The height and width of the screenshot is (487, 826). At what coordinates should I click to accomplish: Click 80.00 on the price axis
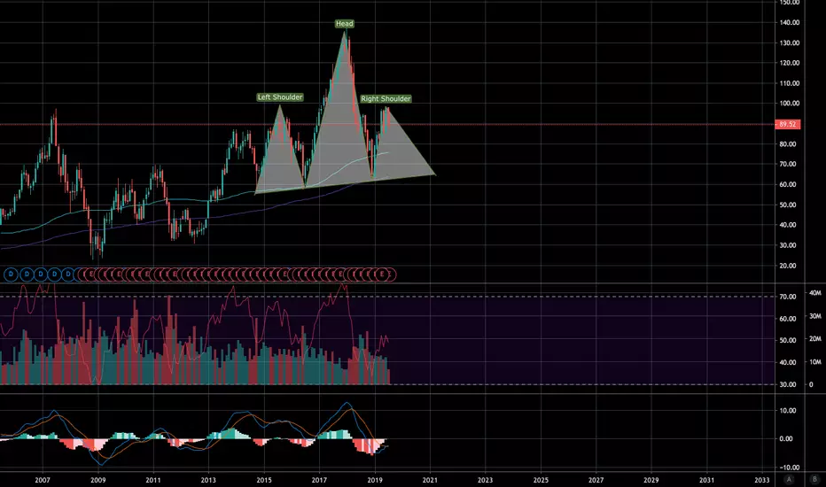pos(788,143)
